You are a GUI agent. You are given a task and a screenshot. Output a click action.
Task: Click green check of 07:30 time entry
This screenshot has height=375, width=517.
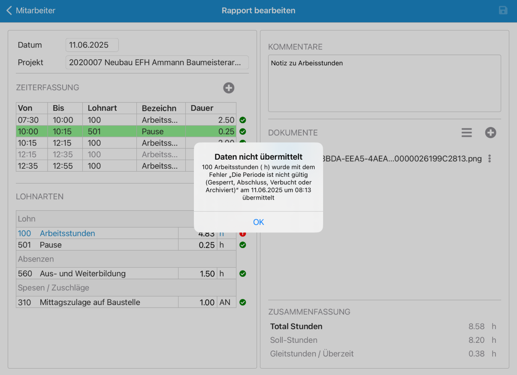coord(242,120)
